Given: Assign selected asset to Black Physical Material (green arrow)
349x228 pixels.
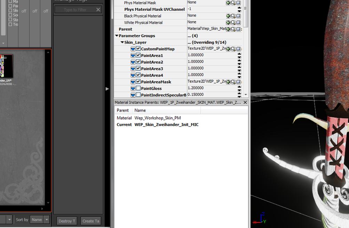Looking at the screenshot, I should coord(228,16).
